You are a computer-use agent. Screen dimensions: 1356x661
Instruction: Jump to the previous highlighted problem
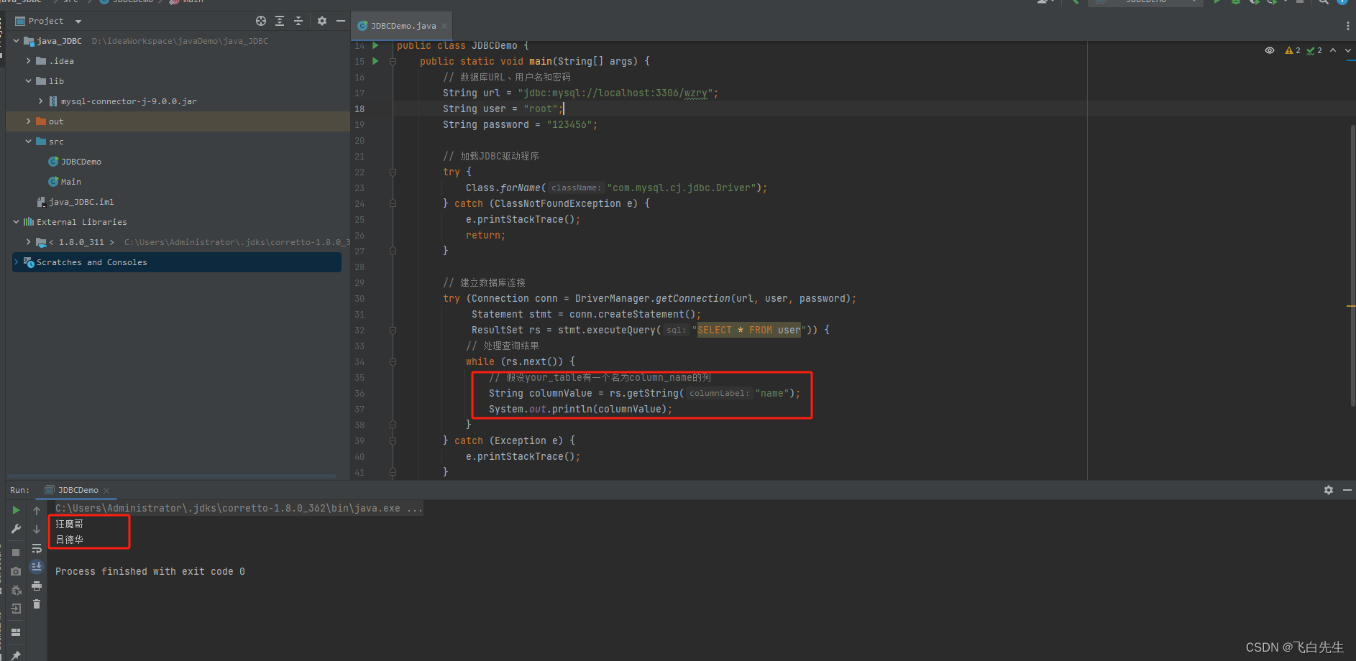pos(1334,50)
